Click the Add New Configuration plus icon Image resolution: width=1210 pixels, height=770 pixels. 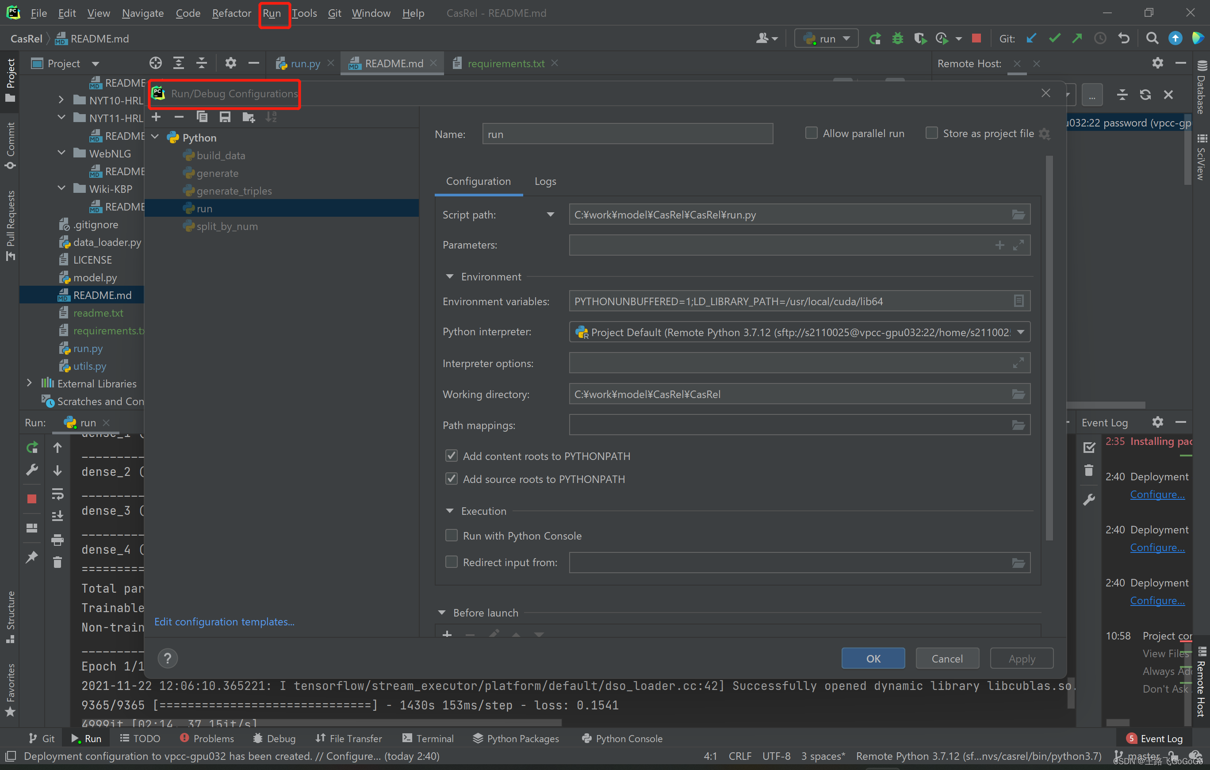click(156, 117)
